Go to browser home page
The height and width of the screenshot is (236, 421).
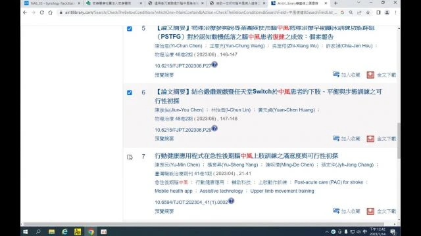(x=50, y=12)
